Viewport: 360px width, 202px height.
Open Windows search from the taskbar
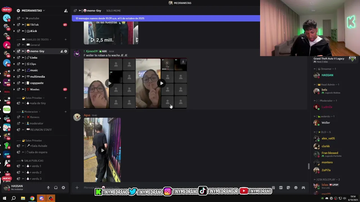point(13,198)
